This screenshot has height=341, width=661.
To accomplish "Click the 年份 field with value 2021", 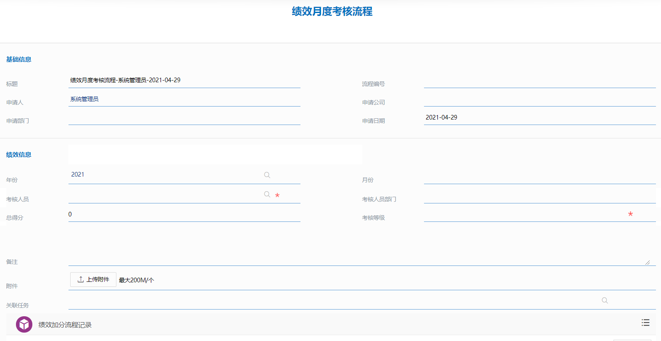I will click(x=184, y=175).
